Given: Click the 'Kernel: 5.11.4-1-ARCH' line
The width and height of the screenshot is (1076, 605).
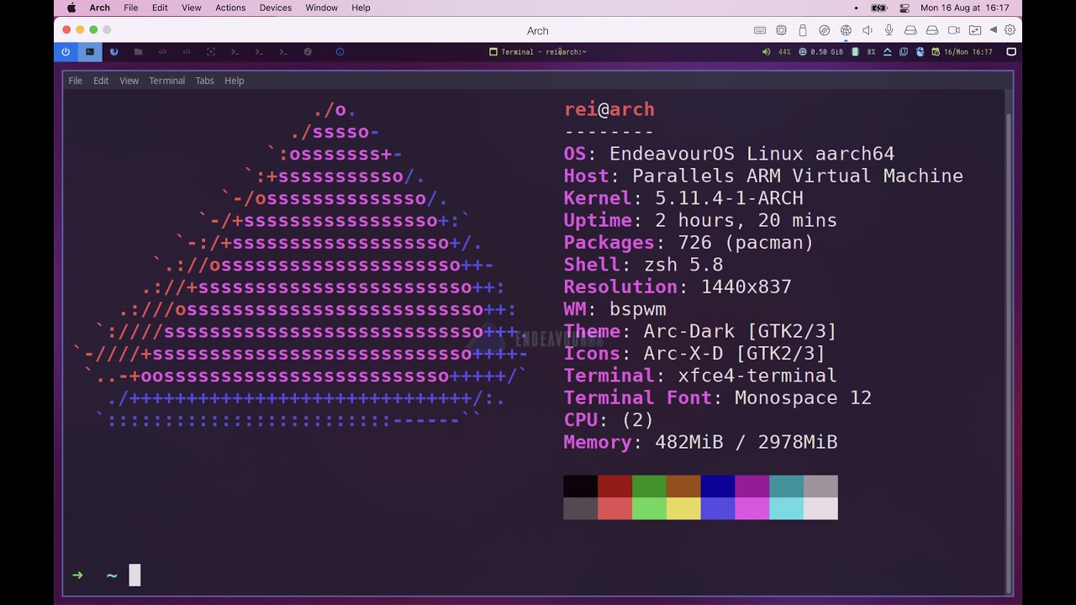Looking at the screenshot, I should [683, 198].
